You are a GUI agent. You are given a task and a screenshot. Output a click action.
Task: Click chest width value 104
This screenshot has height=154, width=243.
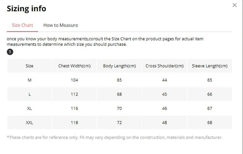point(74,80)
